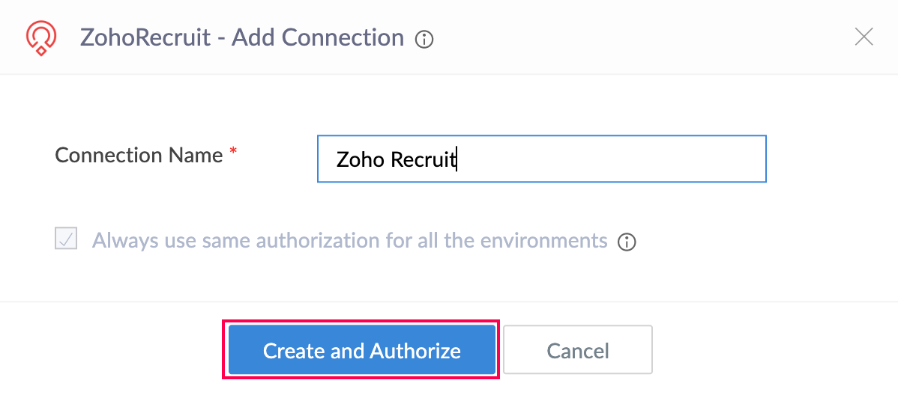
Task: Click the ZohoRecruit logo icon
Action: [40, 37]
